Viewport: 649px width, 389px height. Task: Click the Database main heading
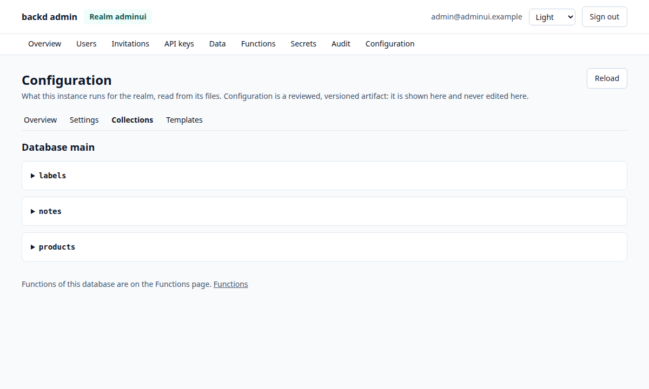58,147
